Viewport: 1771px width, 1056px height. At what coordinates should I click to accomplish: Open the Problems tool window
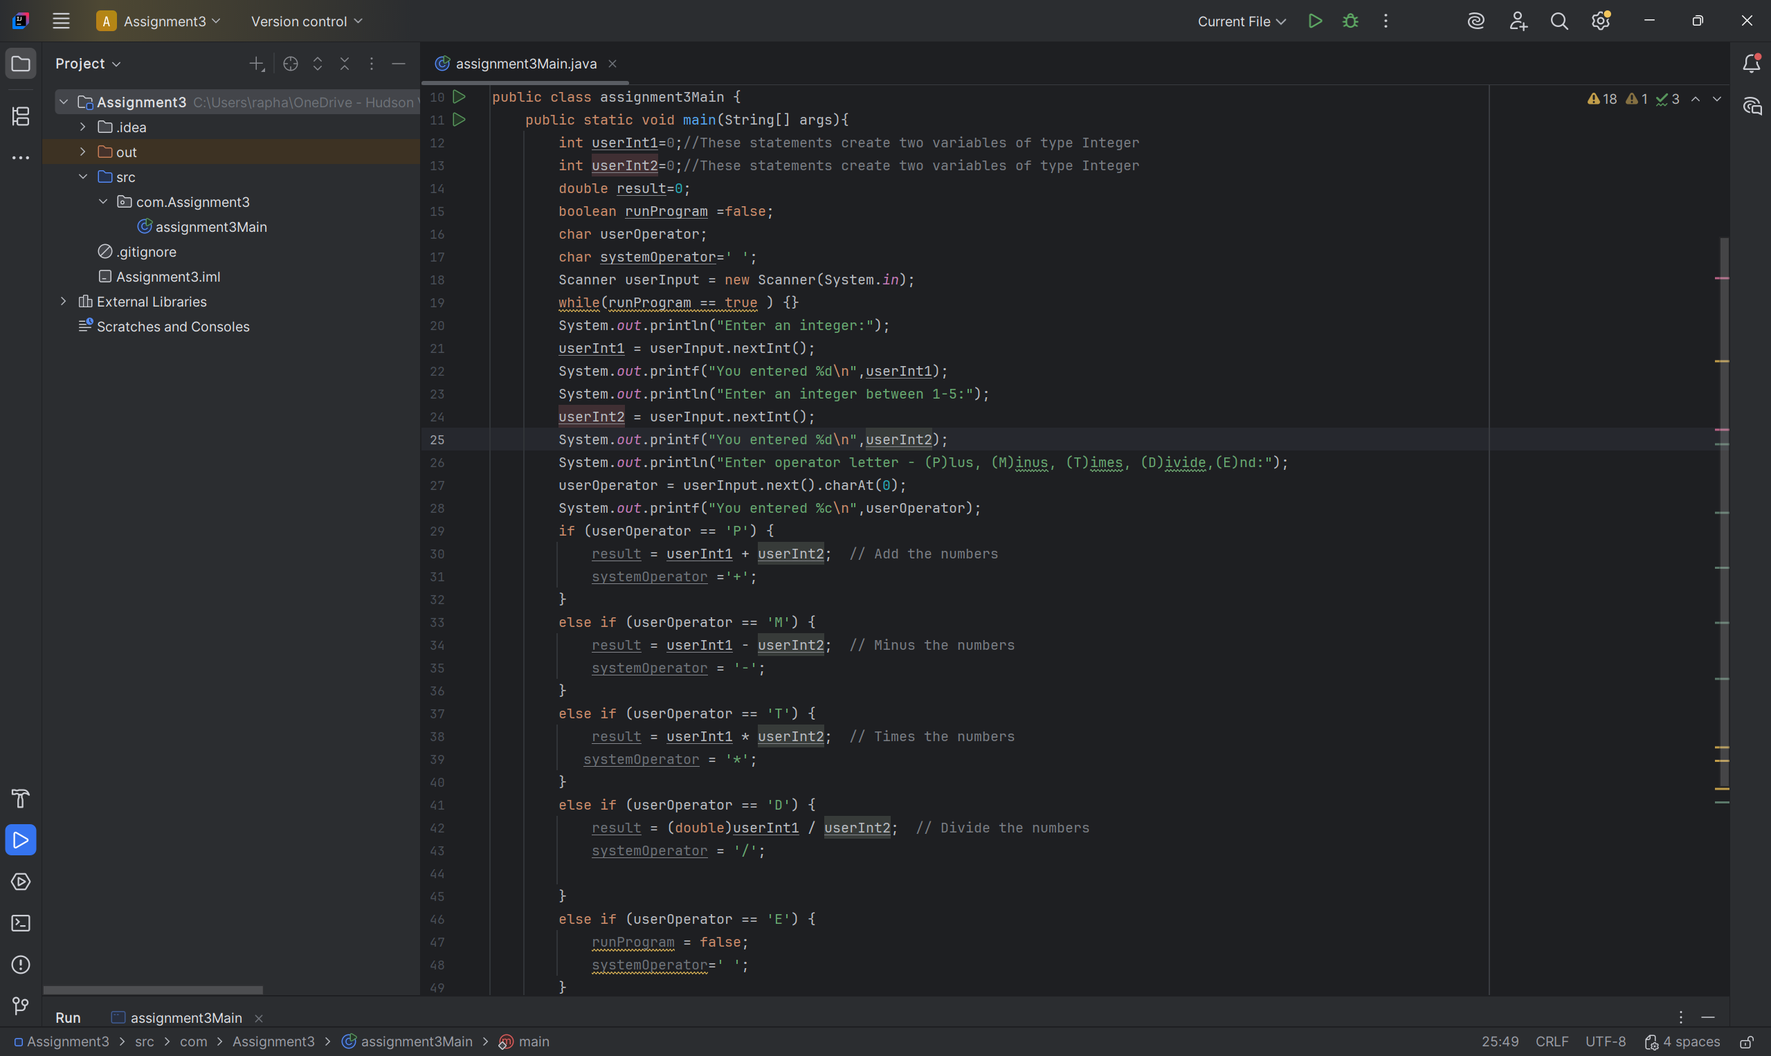(x=21, y=964)
